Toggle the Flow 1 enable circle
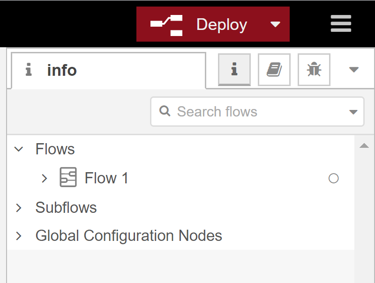 [x=334, y=178]
